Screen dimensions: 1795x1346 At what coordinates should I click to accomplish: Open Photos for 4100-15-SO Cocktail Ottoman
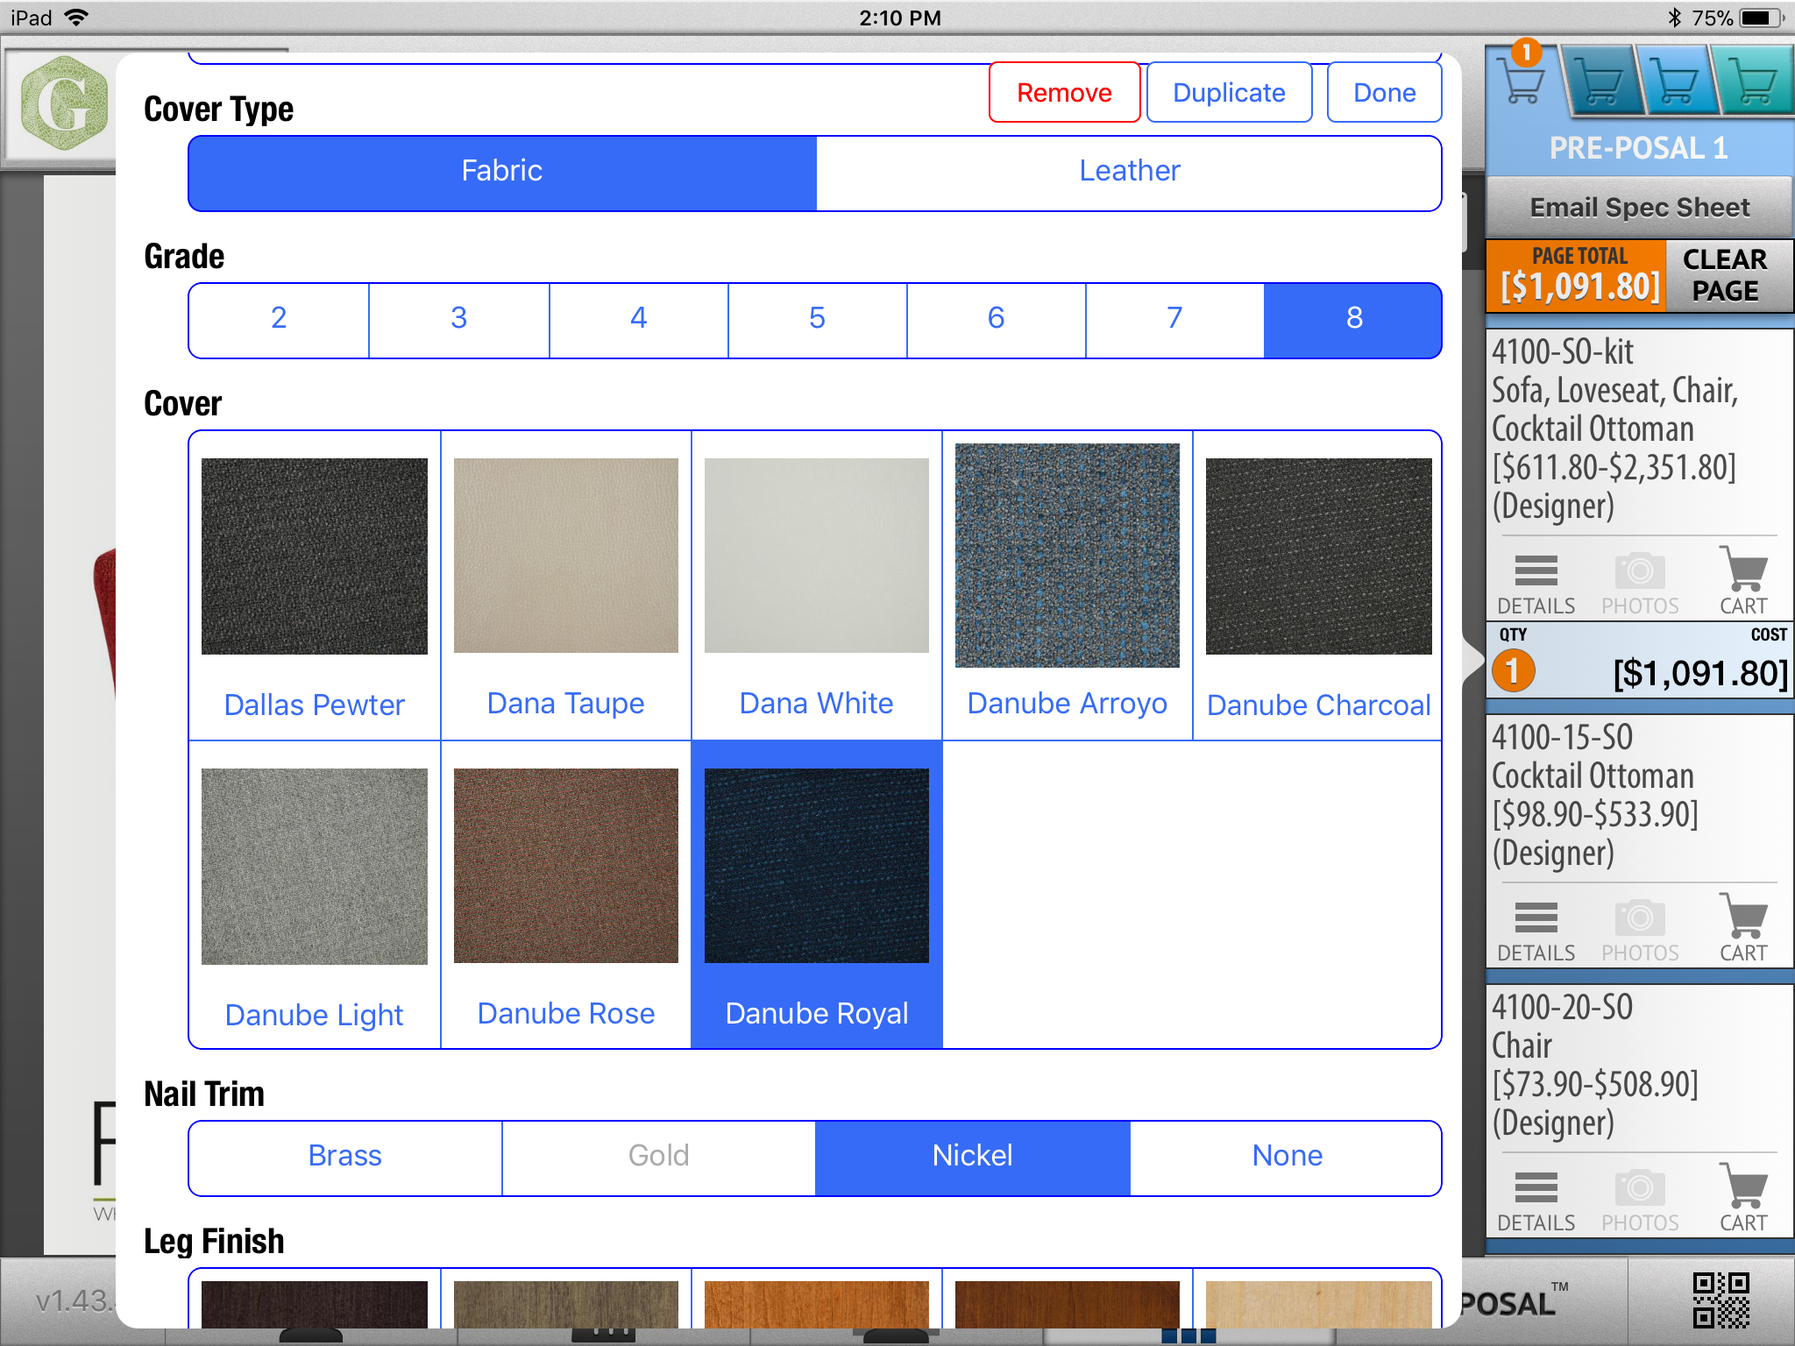pos(1639,930)
